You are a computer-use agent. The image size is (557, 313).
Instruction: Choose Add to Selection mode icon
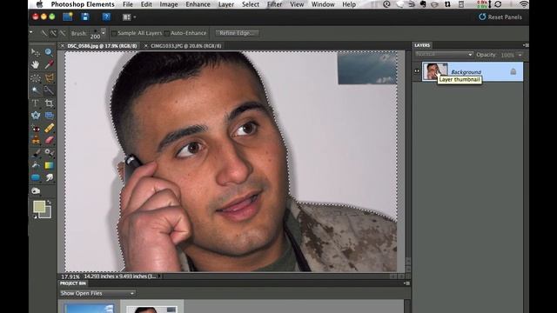tap(53, 33)
